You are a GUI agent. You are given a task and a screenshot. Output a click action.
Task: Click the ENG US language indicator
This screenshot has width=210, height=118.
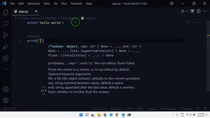point(182,115)
